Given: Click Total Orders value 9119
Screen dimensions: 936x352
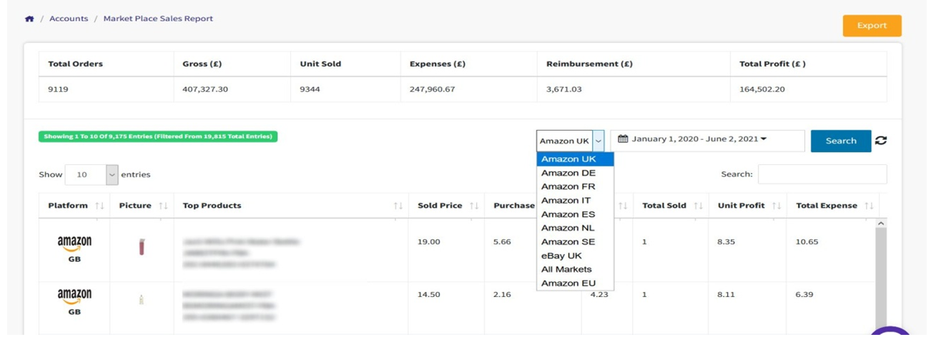Looking at the screenshot, I should coord(58,90).
